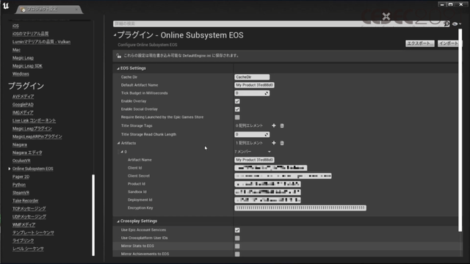Click Title Storage Read Chunk Length spinner arrow
The height and width of the screenshot is (264, 470).
point(266,135)
